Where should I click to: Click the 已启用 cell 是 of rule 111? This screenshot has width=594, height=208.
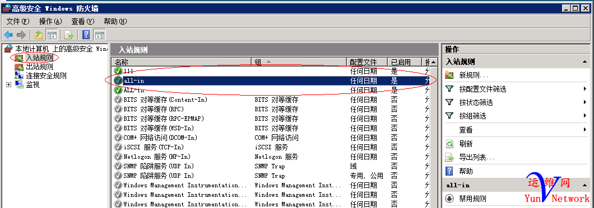click(395, 71)
